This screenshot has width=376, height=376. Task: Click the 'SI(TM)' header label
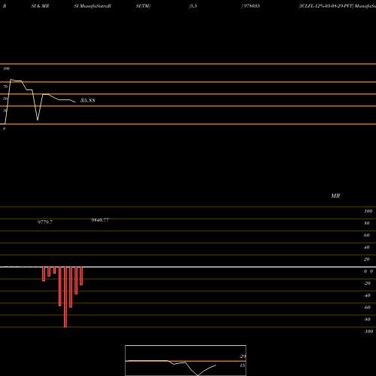point(143,6)
